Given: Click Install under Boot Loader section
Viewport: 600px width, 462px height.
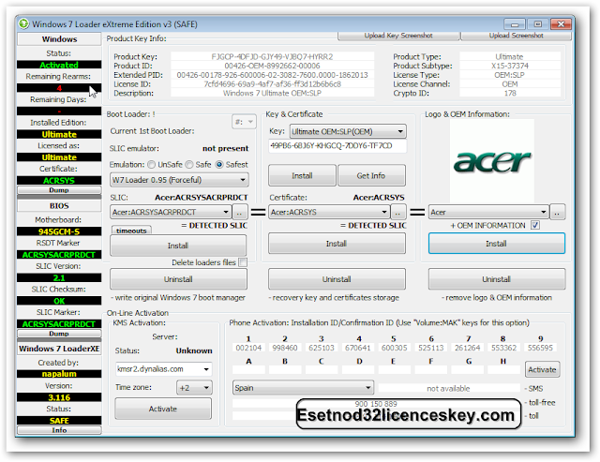Looking at the screenshot, I should tap(178, 246).
